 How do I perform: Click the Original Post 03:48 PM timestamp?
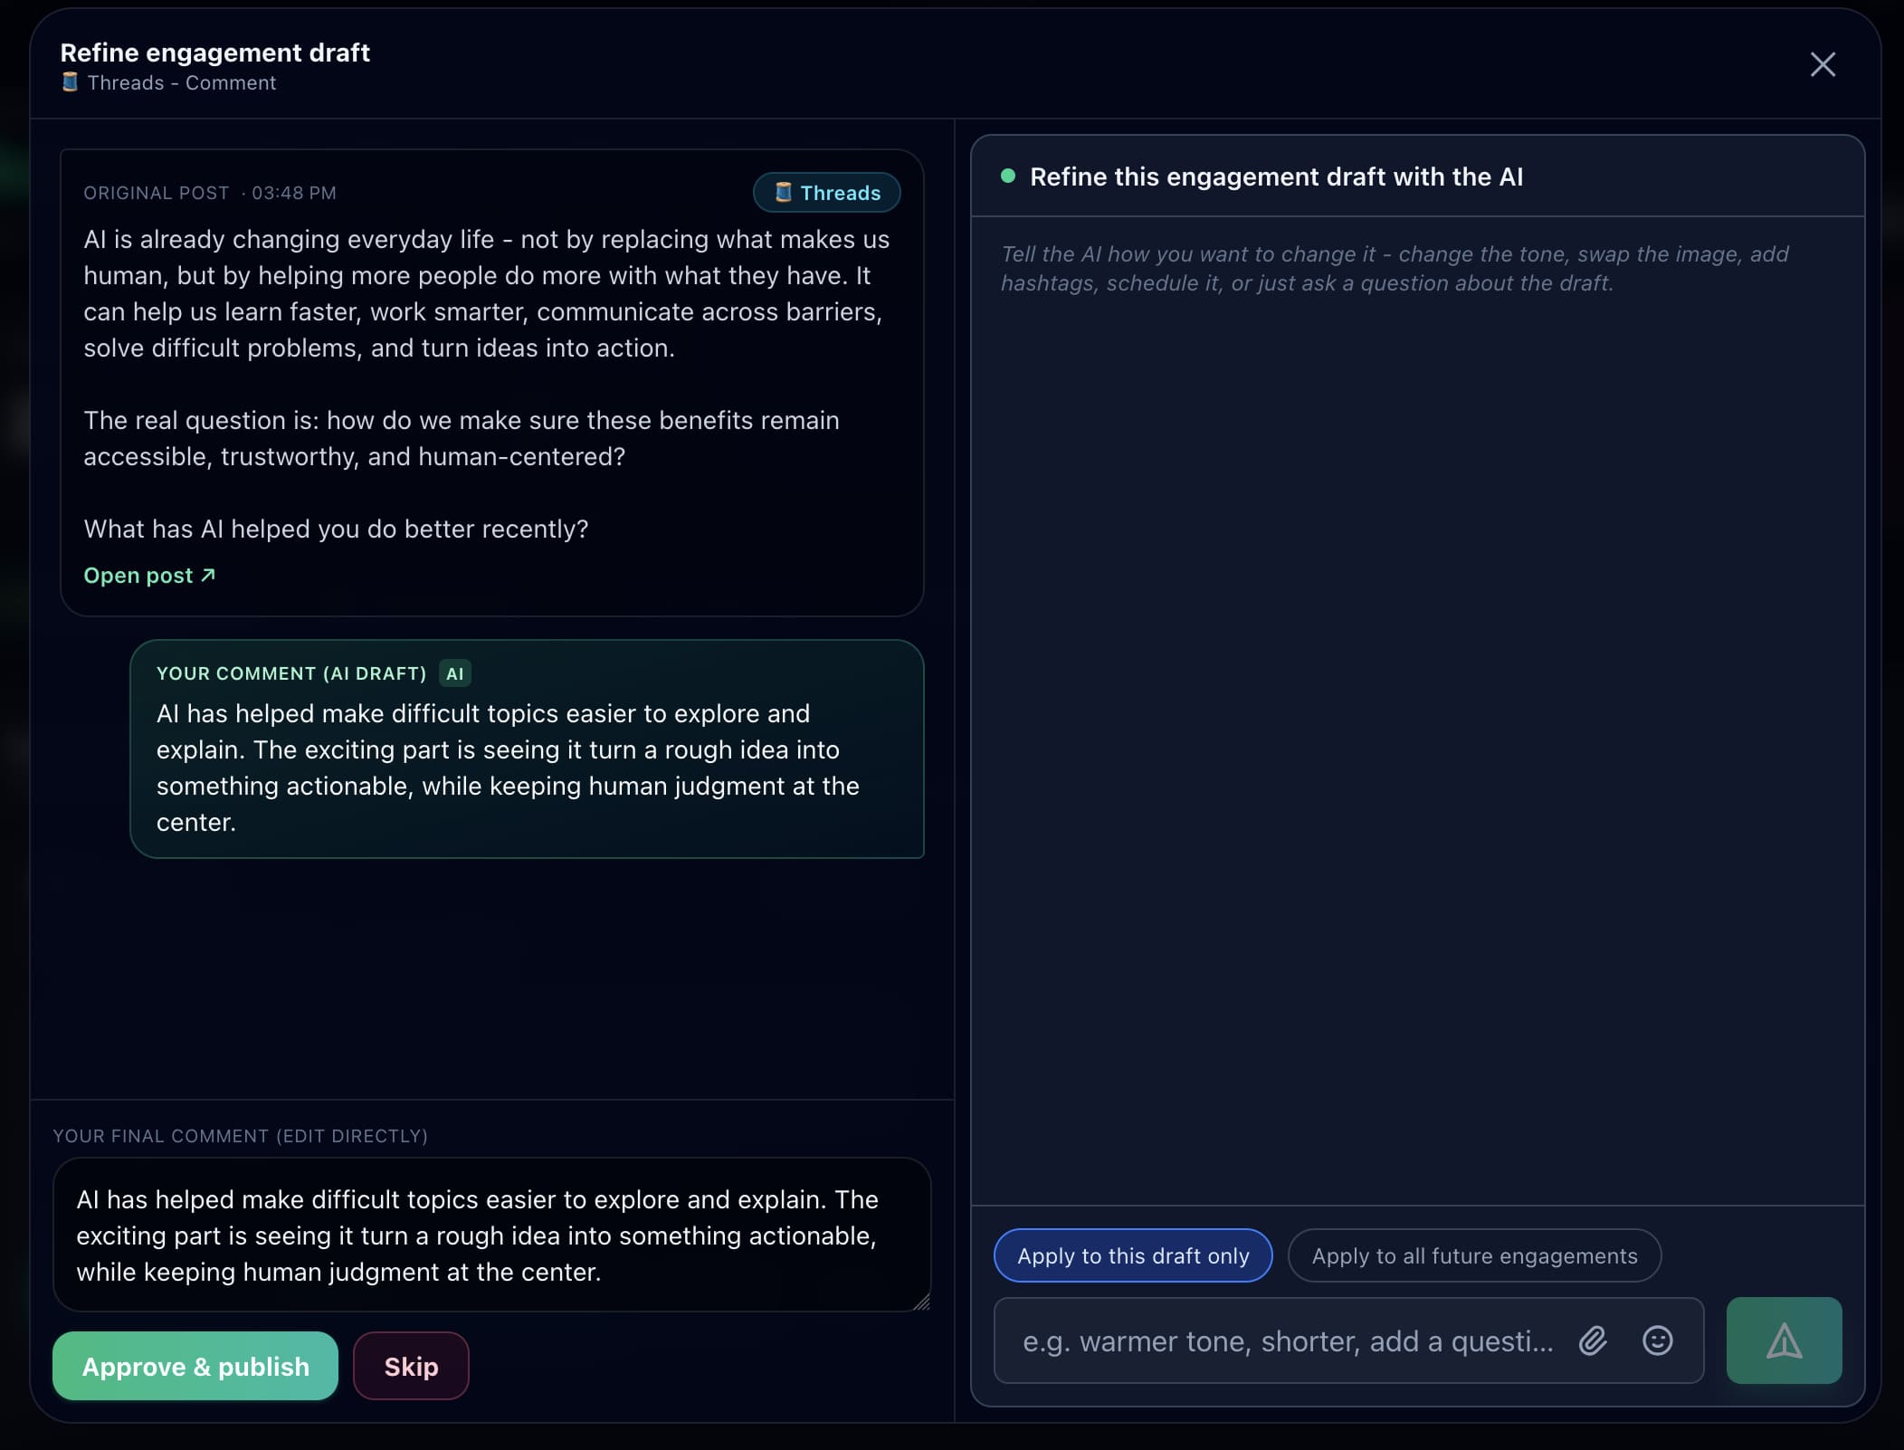pyautogui.click(x=294, y=193)
